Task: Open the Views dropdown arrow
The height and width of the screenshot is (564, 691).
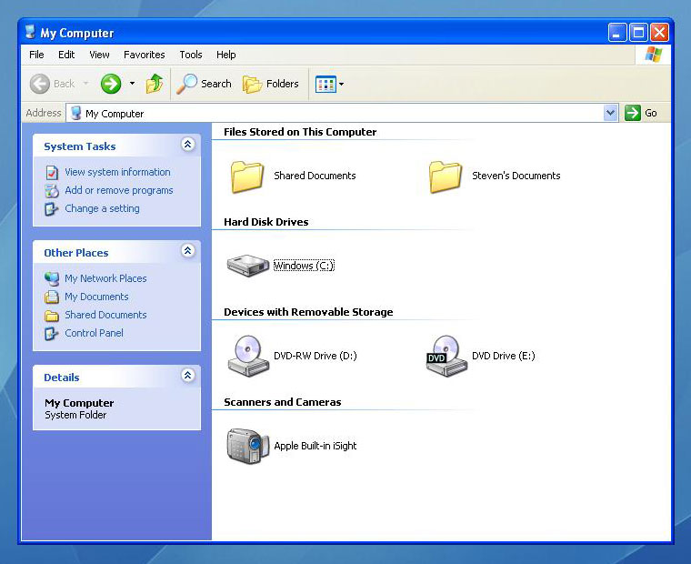Action: tap(341, 84)
